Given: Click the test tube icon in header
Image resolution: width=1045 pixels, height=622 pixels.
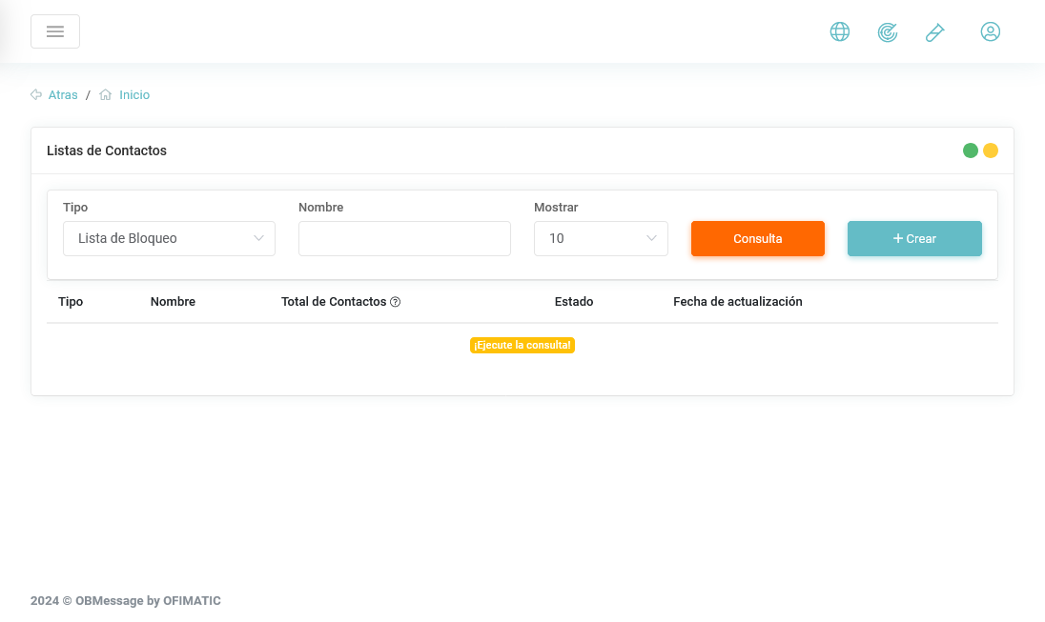Looking at the screenshot, I should pyautogui.click(x=934, y=31).
